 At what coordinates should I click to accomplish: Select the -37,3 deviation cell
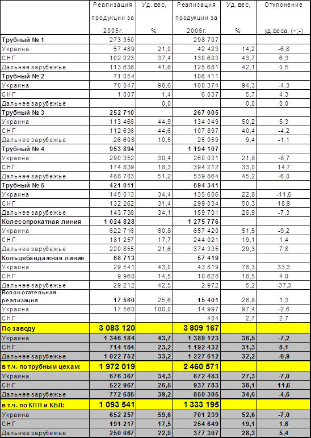tap(284, 285)
